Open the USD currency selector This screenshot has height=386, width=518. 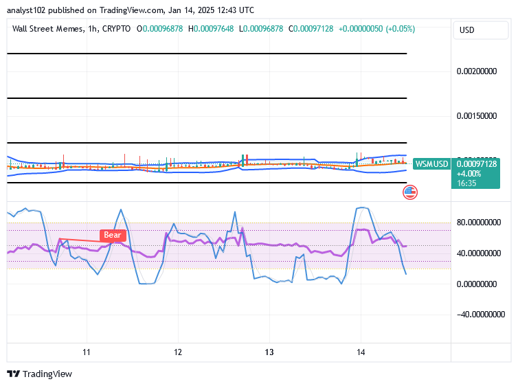[x=480, y=30]
